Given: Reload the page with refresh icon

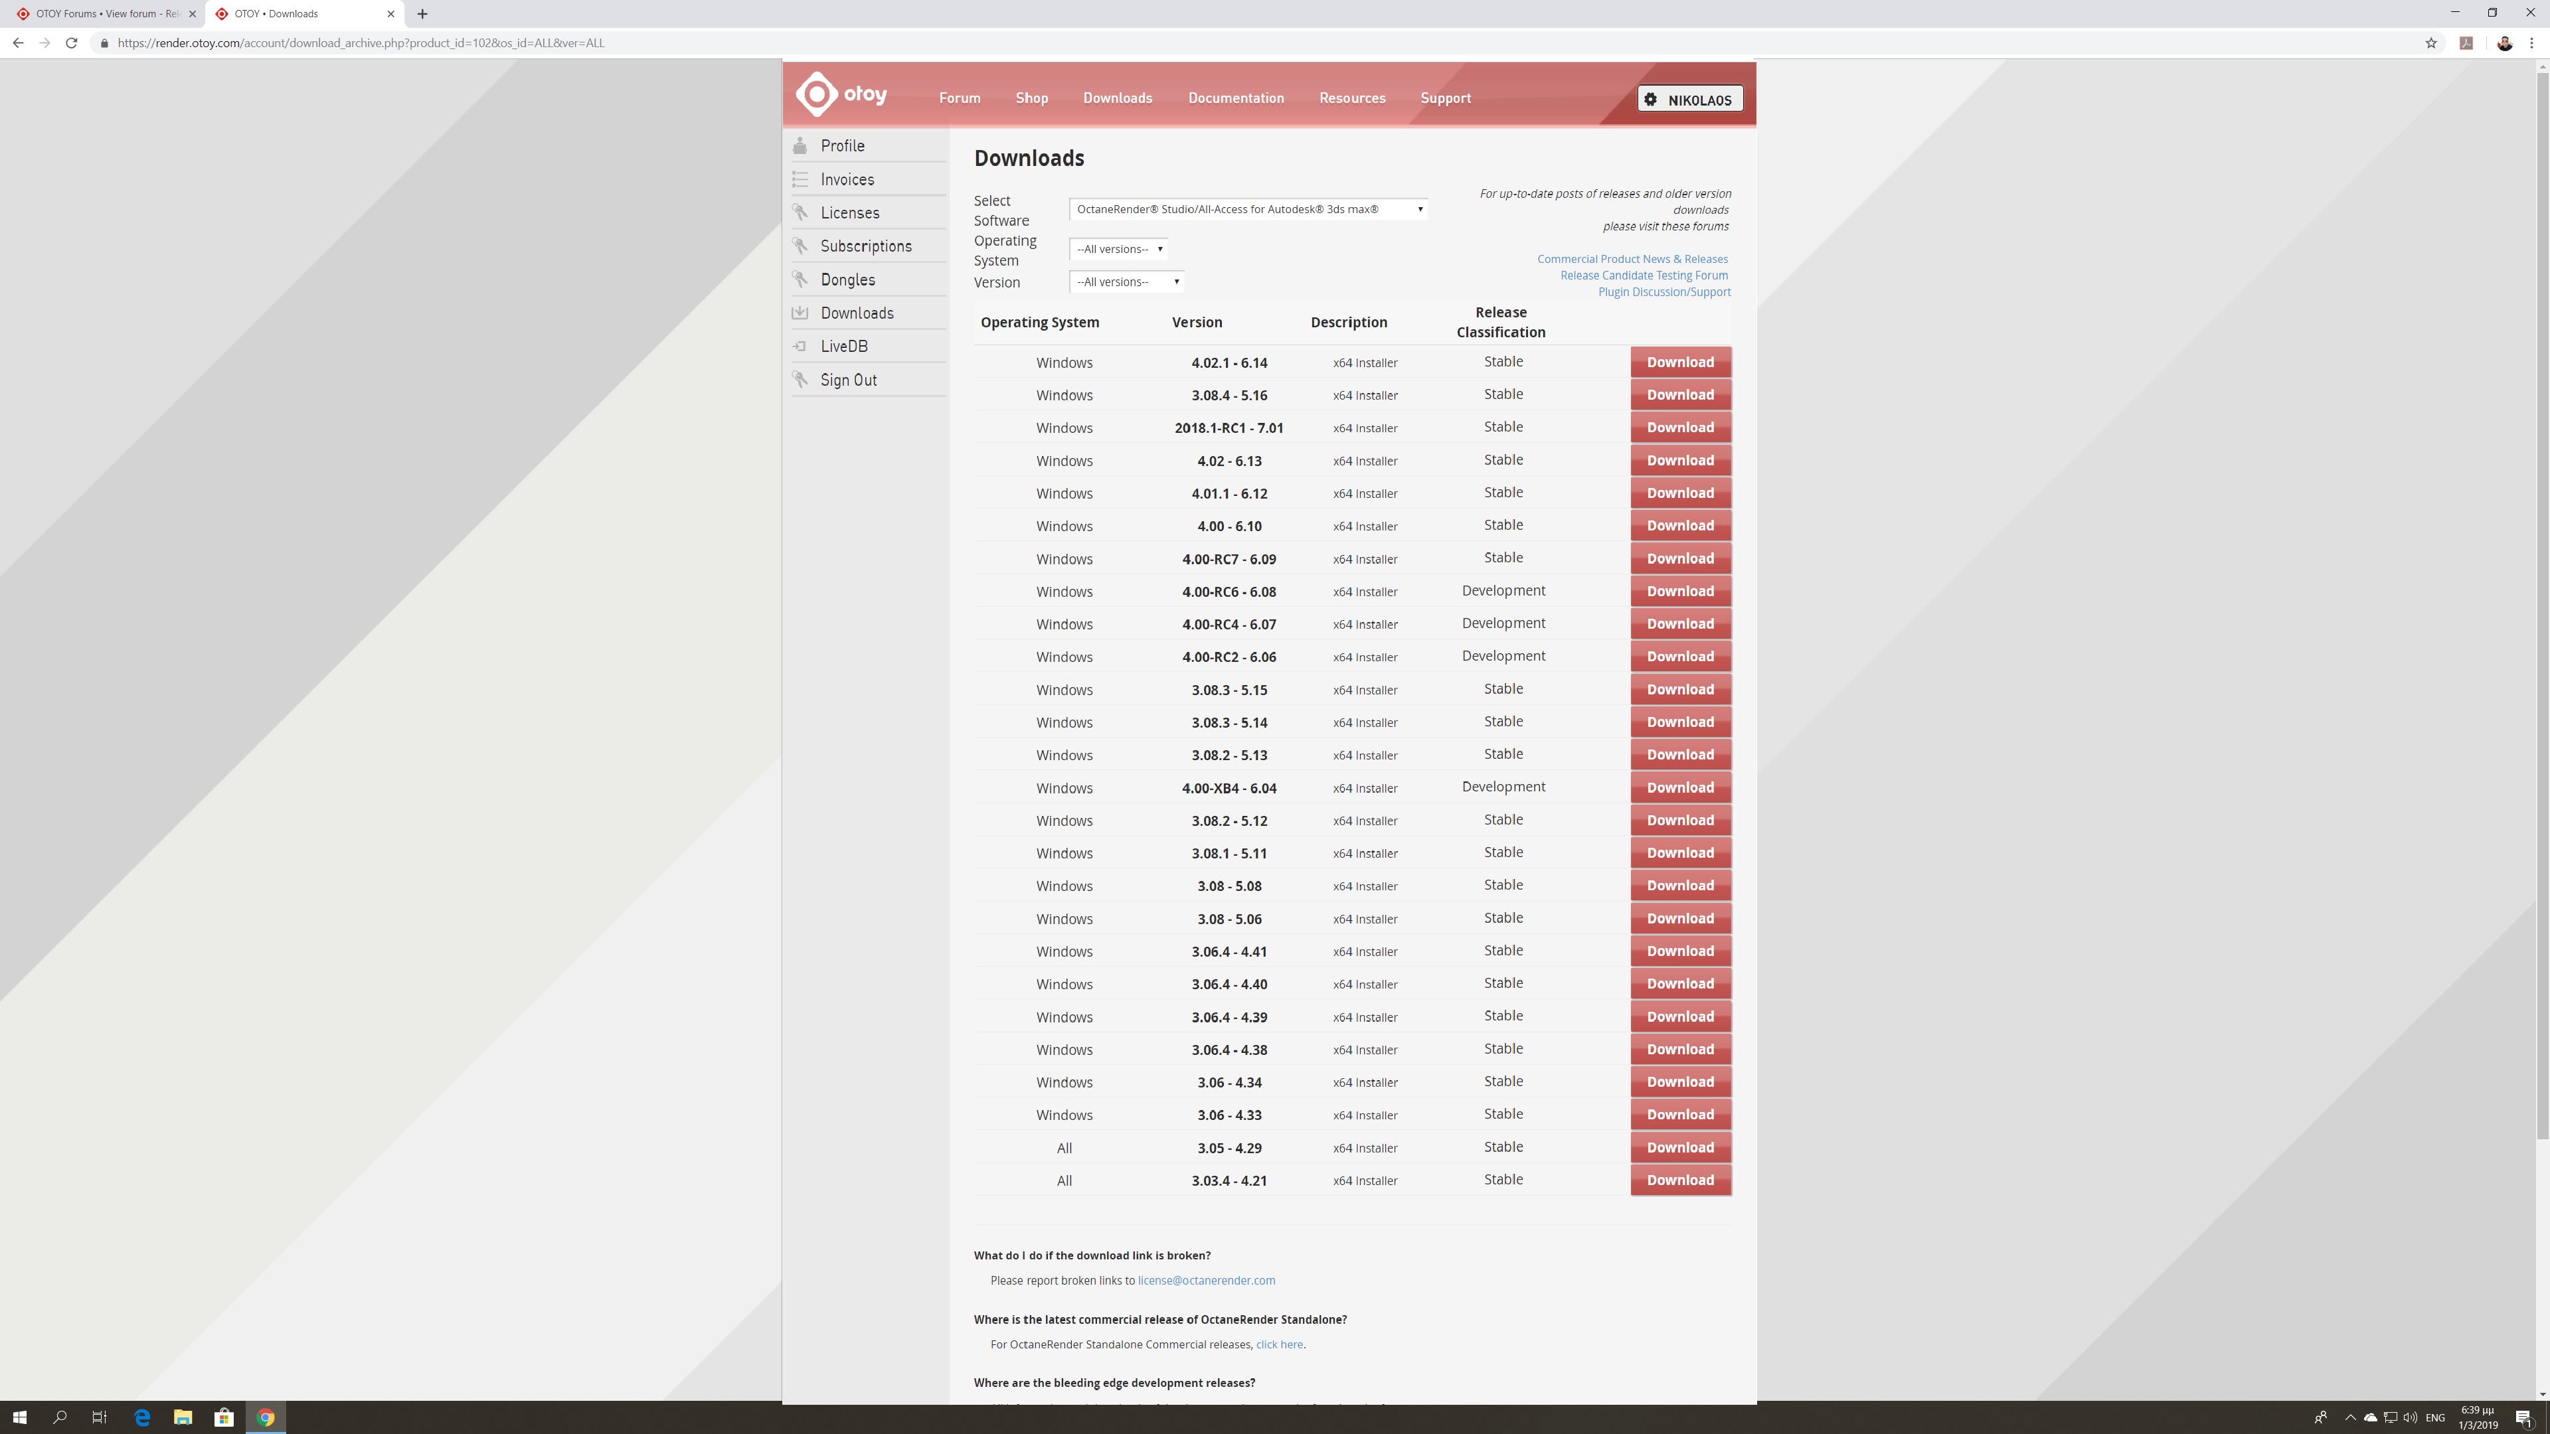Looking at the screenshot, I should tap(71, 42).
